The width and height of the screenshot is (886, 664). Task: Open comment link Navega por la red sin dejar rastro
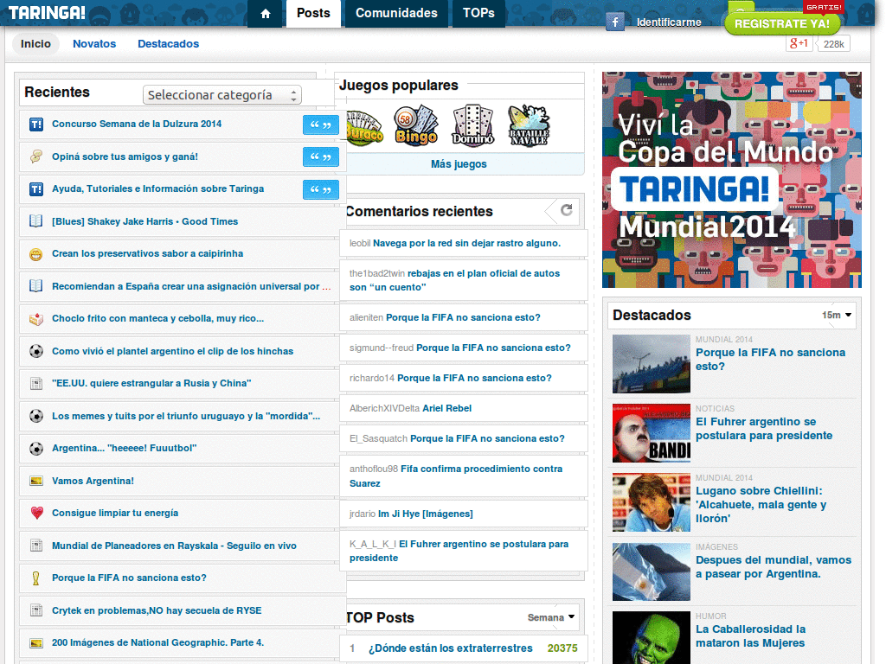[x=466, y=243]
